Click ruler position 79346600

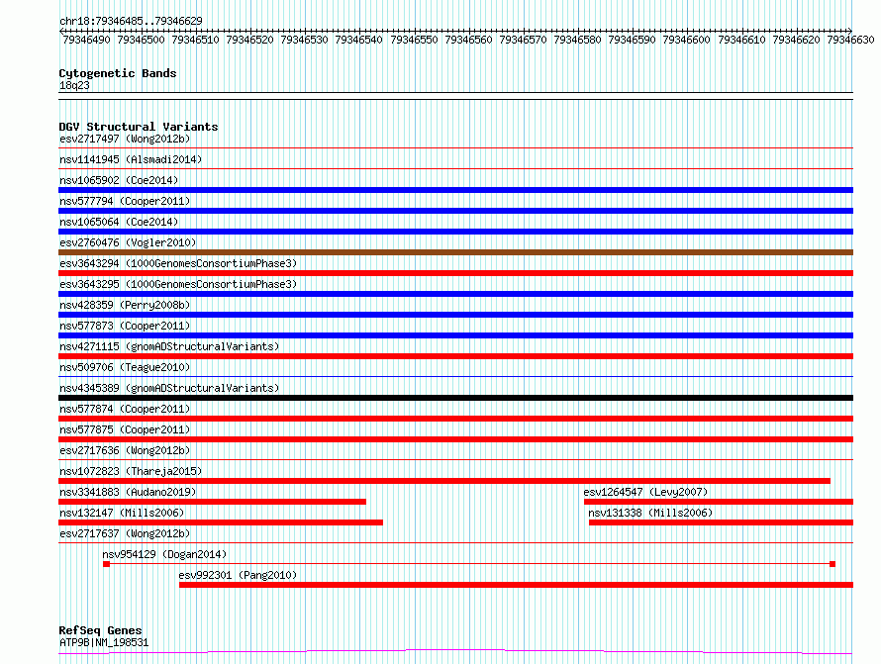[686, 40]
